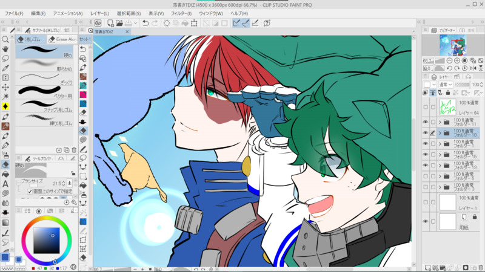Toggle visibility of フォルダー 1
The image size is (485, 272).
click(x=426, y=144)
